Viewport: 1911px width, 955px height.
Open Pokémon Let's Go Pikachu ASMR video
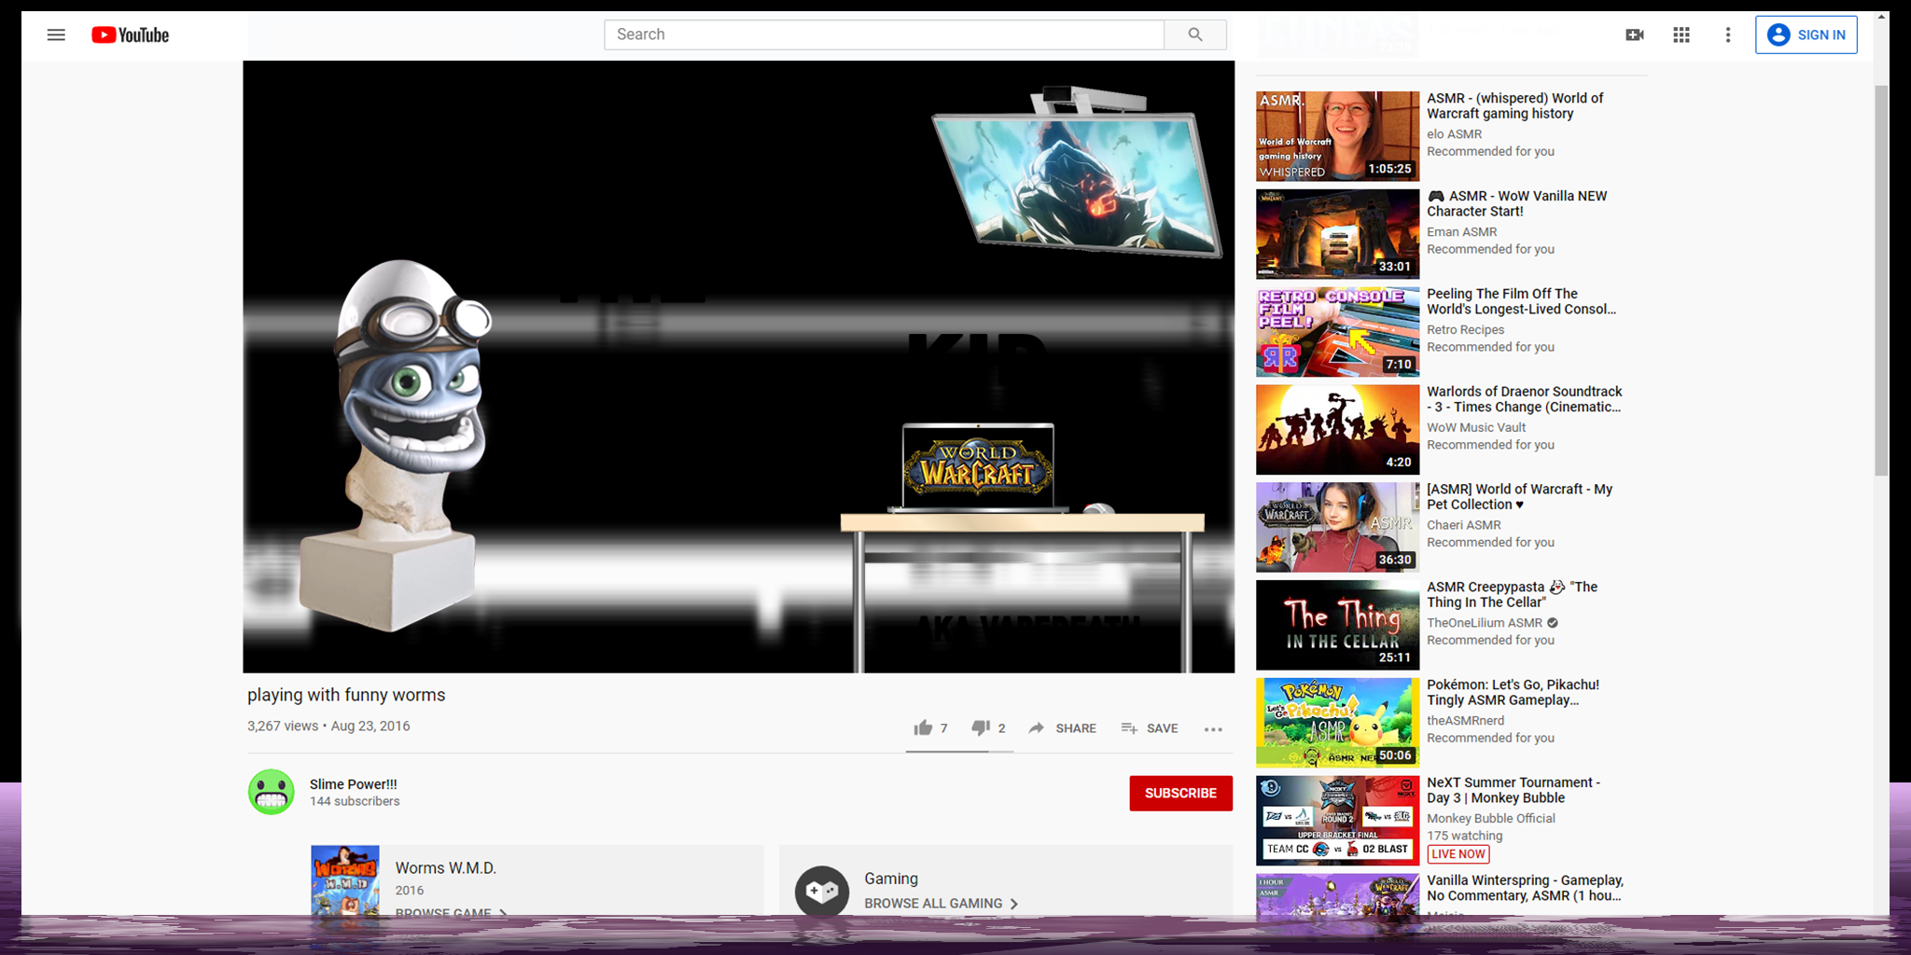[1513, 692]
